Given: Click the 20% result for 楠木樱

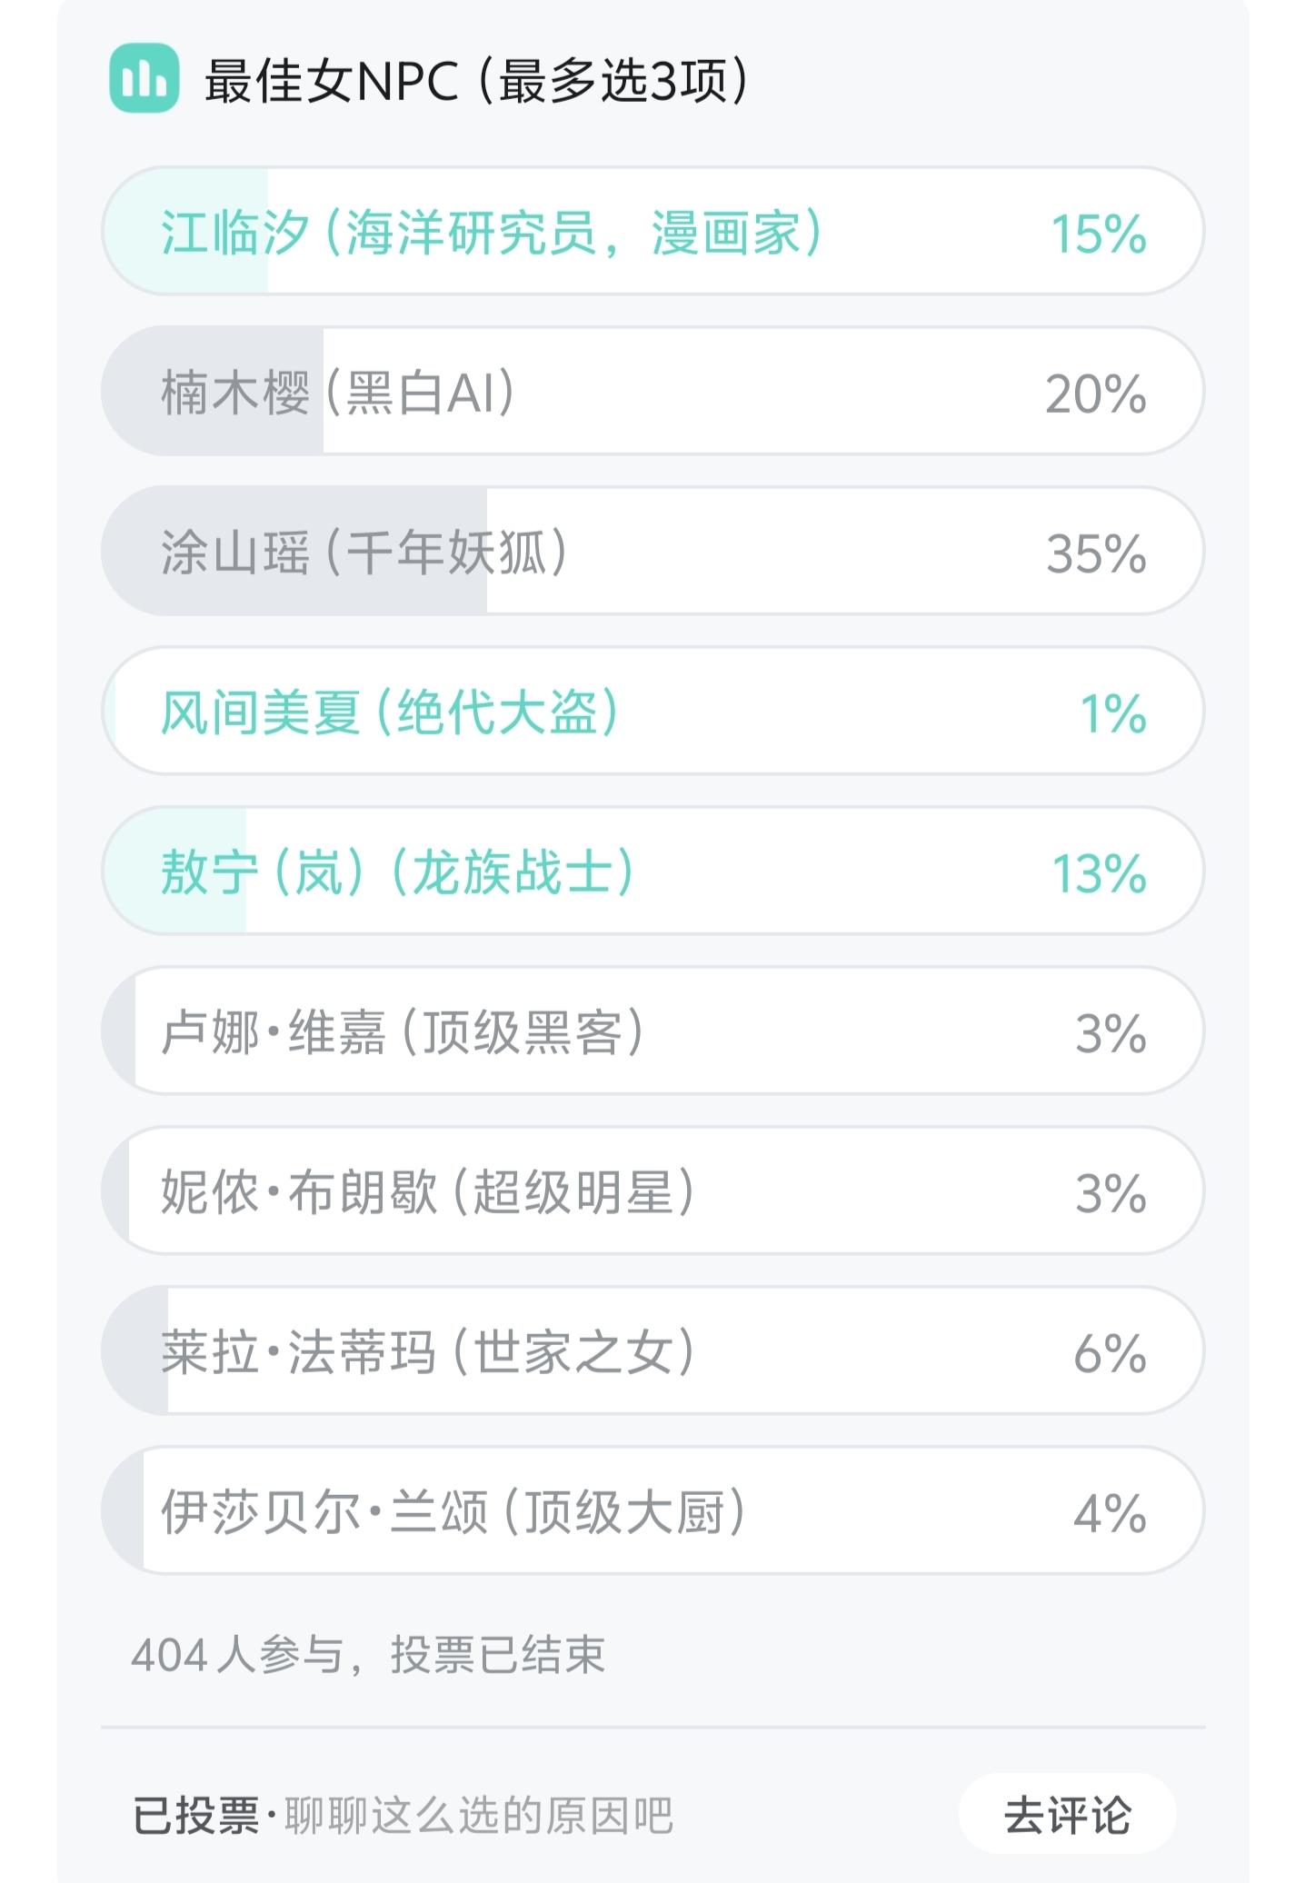Looking at the screenshot, I should (1096, 393).
